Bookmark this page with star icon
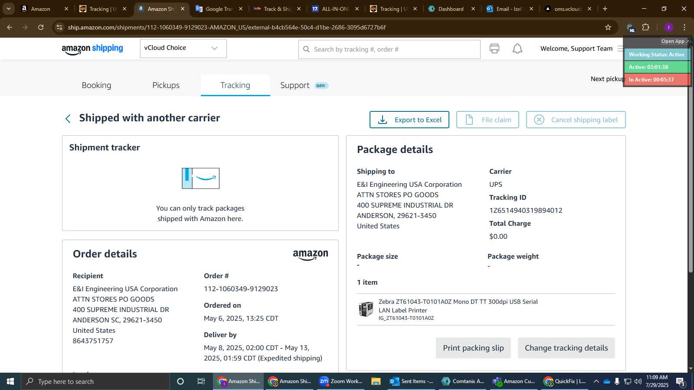 click(x=608, y=27)
